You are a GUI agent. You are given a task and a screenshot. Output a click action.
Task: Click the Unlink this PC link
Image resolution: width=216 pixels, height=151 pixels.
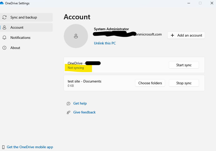[105, 43]
